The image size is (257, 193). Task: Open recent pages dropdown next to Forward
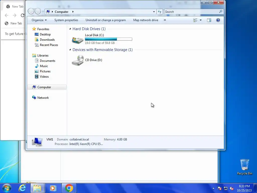[x=43, y=12]
